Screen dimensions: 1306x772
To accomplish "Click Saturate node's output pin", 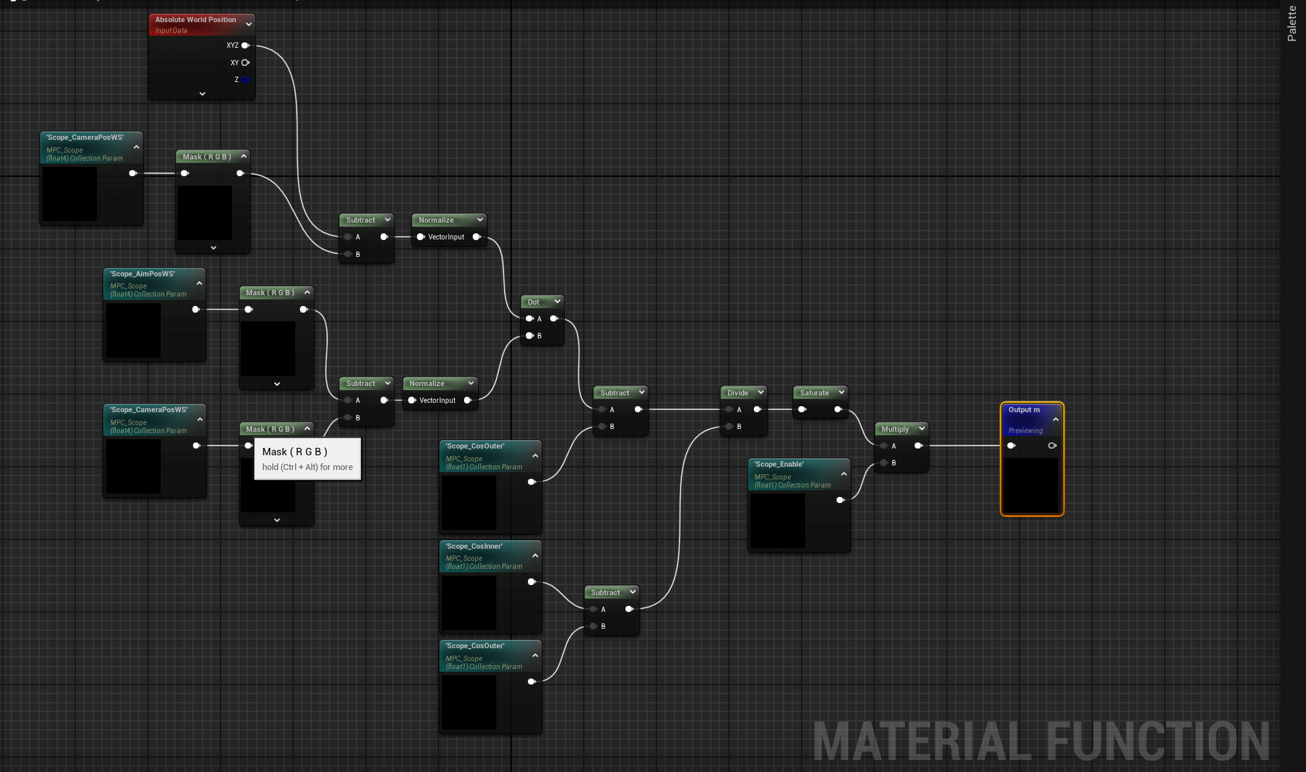I will click(x=838, y=410).
